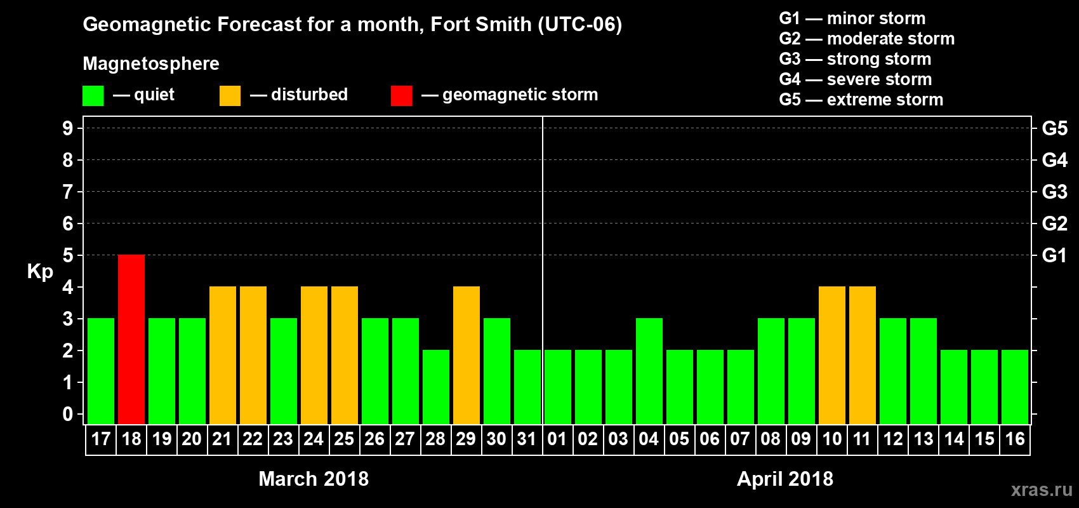Click the Geomagnetic Forecast chart title
Viewport: 1079px width, 508px height.
[x=352, y=24]
